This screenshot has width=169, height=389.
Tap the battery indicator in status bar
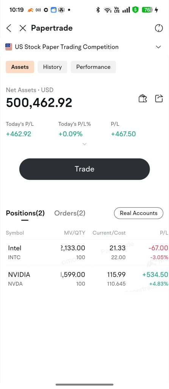coord(147,10)
